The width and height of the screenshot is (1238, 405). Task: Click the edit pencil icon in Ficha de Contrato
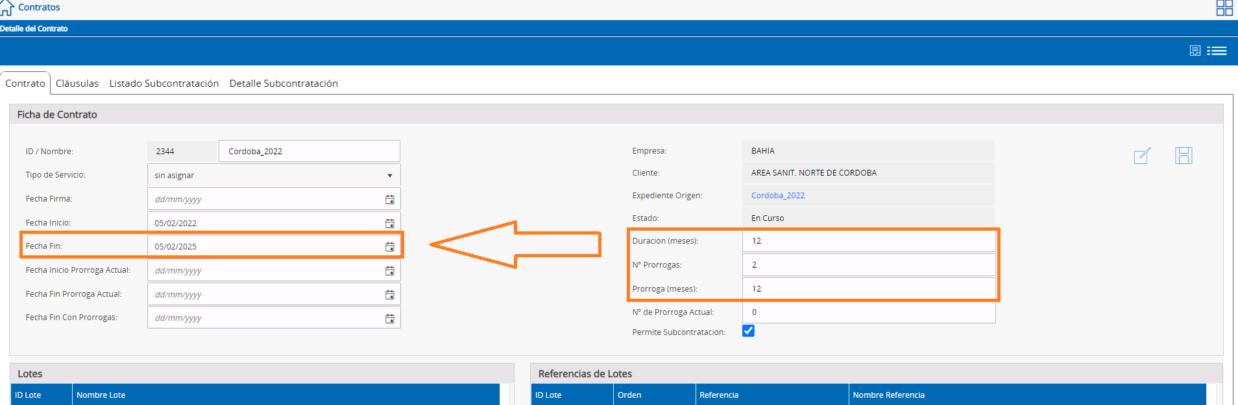(x=1142, y=156)
